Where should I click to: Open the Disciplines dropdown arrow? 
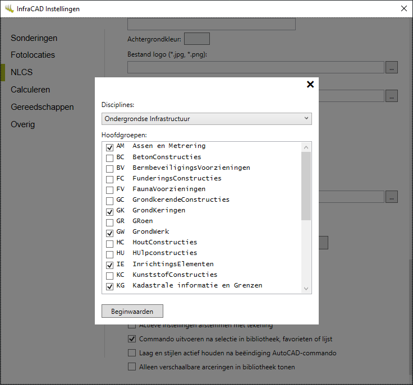306,118
